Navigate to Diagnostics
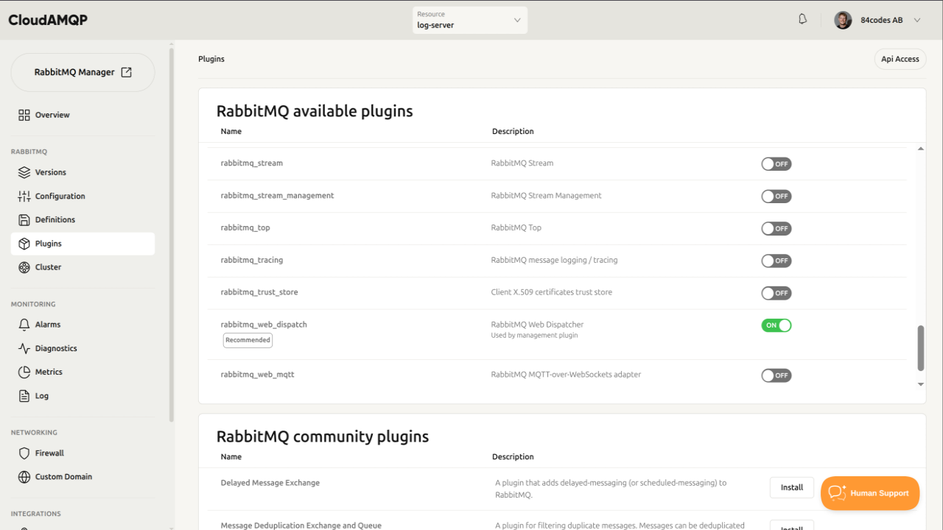The width and height of the screenshot is (943, 530). click(83, 348)
